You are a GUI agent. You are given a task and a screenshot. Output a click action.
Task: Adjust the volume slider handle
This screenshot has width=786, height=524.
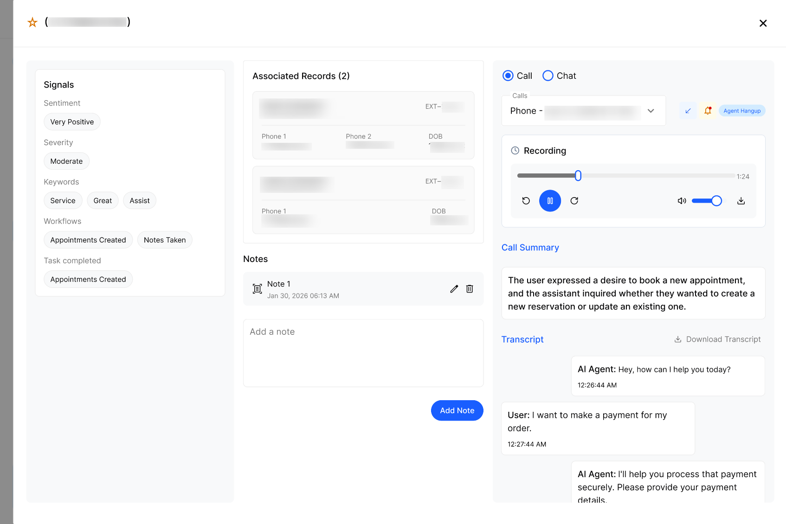tap(716, 201)
